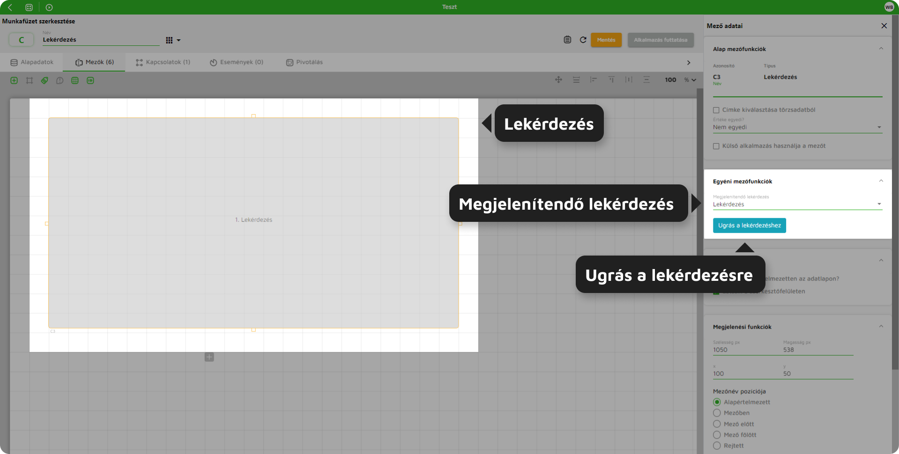
Task: Open the Nem egyedi dropdown
Action: click(797, 127)
